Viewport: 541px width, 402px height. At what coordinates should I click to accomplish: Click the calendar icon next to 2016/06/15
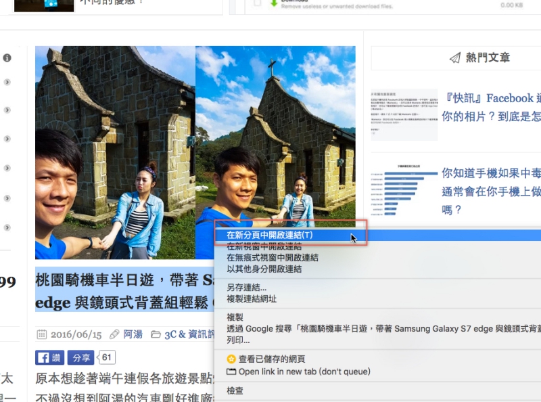41,334
